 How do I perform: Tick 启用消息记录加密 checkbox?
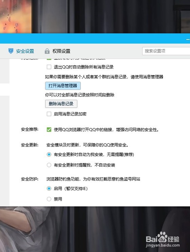click(x=49, y=114)
